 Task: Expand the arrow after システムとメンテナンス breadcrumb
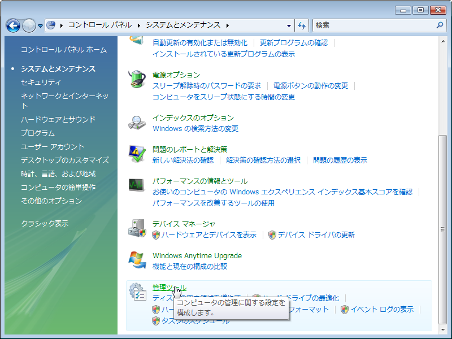tap(228, 25)
